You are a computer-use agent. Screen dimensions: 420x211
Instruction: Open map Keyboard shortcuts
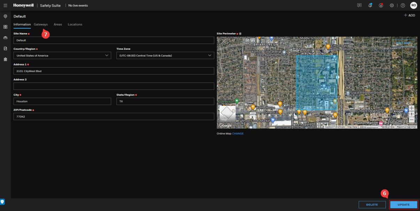[x=335, y=127]
